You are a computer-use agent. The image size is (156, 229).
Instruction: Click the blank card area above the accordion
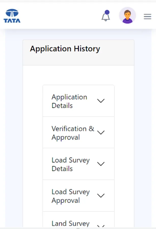[78, 75]
